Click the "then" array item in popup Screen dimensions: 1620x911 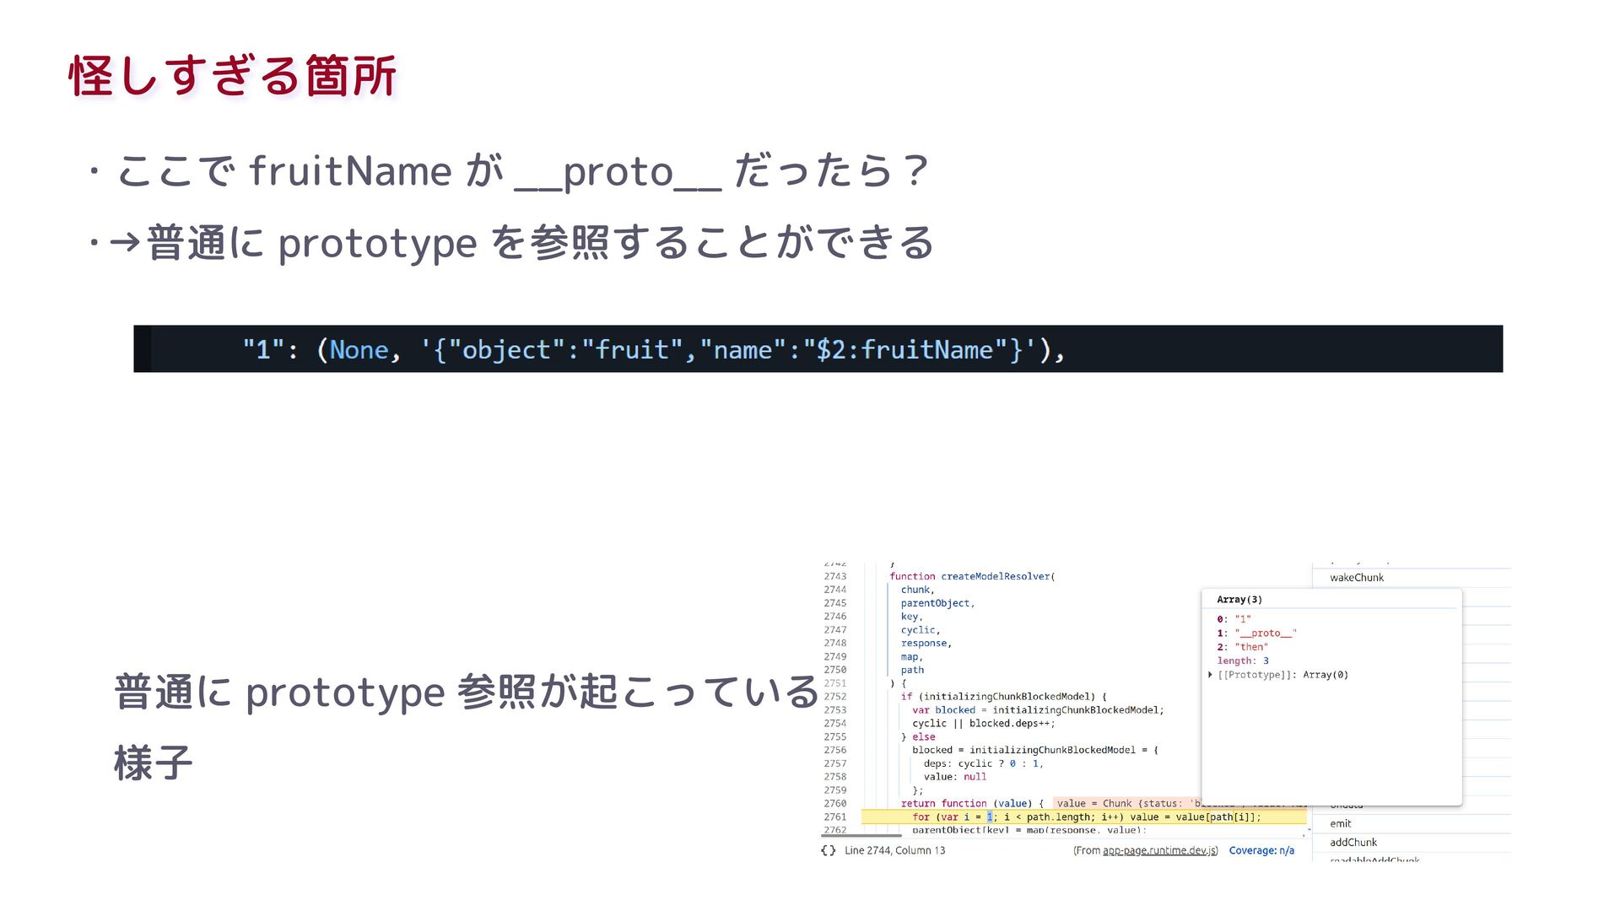tap(1250, 647)
